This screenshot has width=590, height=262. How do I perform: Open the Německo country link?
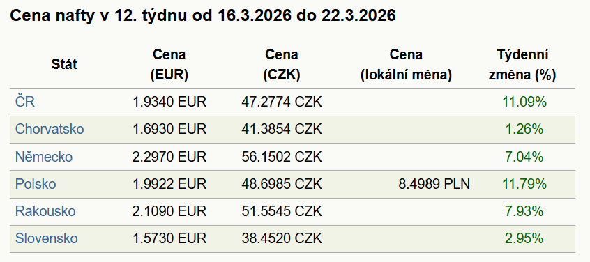pyautogui.click(x=44, y=157)
